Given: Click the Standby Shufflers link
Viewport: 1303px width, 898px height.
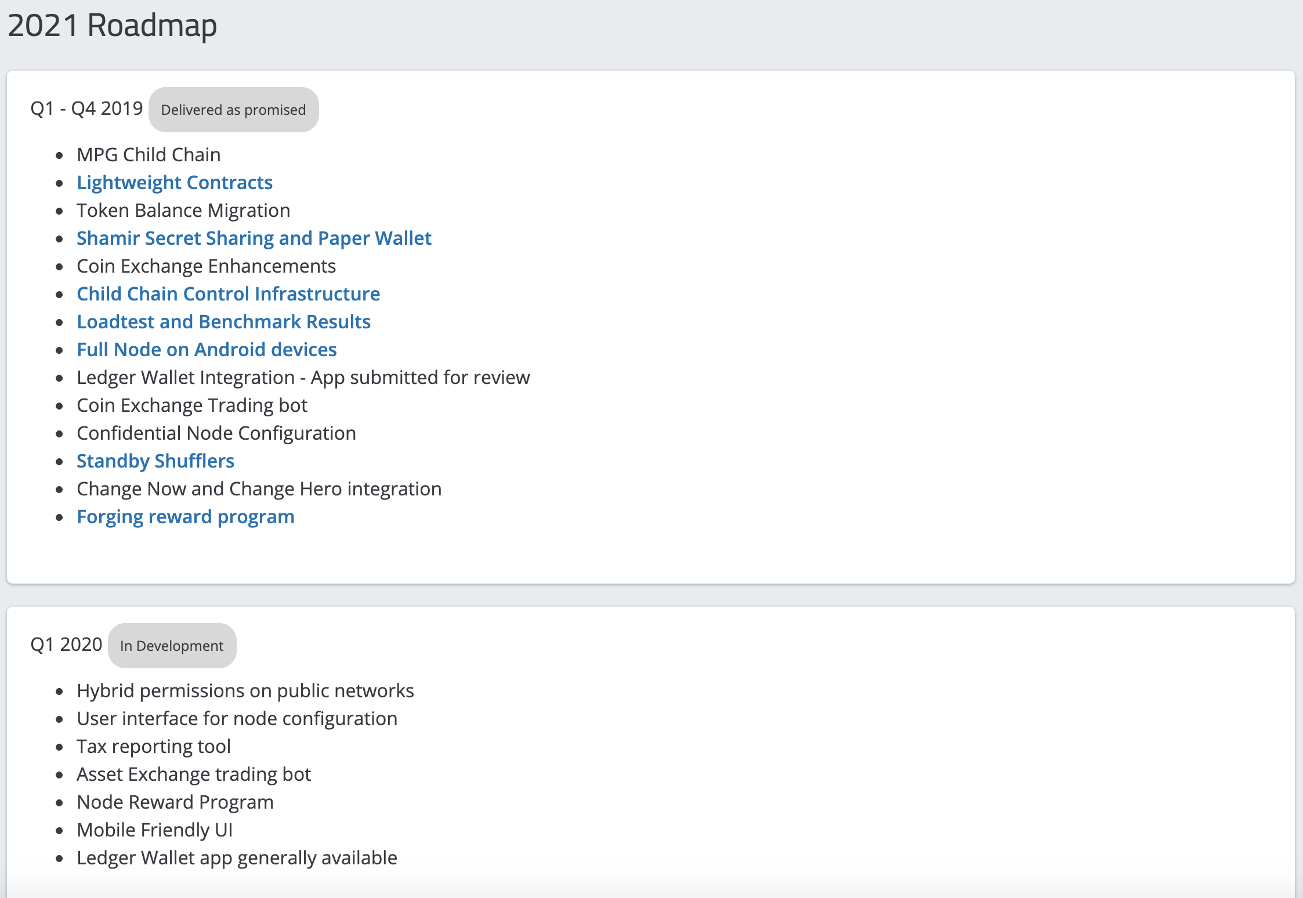Looking at the screenshot, I should (x=155, y=461).
